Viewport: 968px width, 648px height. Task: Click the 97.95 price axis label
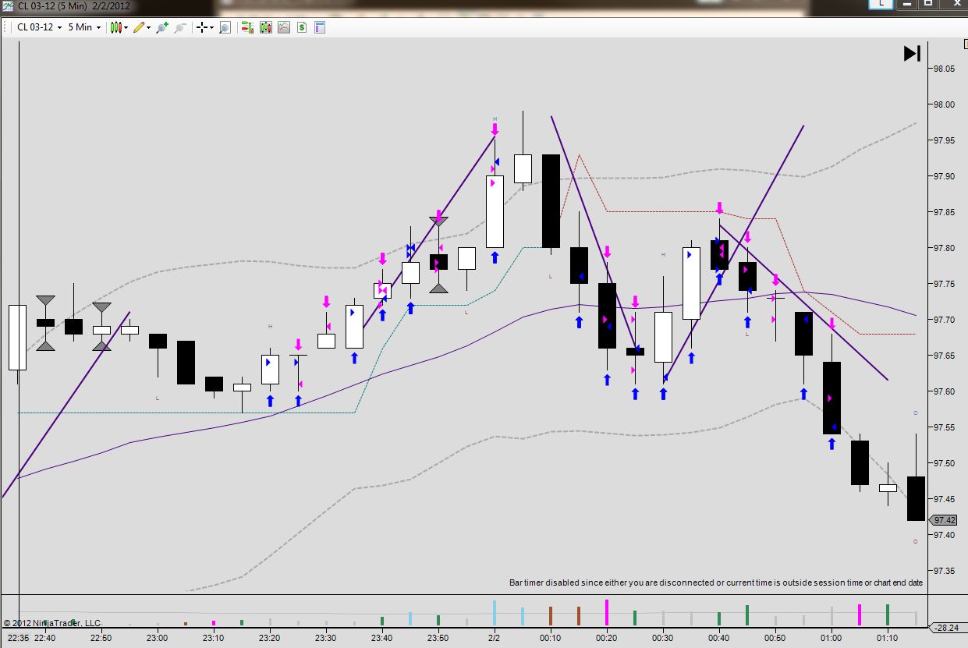[x=944, y=140]
